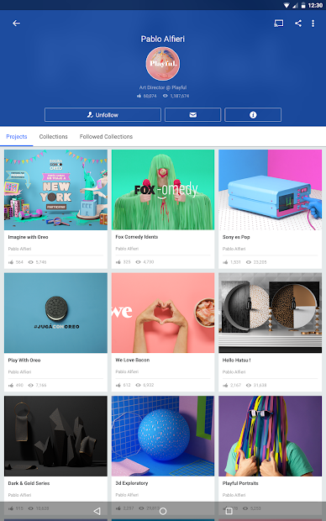Tap the Wi-Fi status icon
The image size is (326, 521).
[x=287, y=5]
